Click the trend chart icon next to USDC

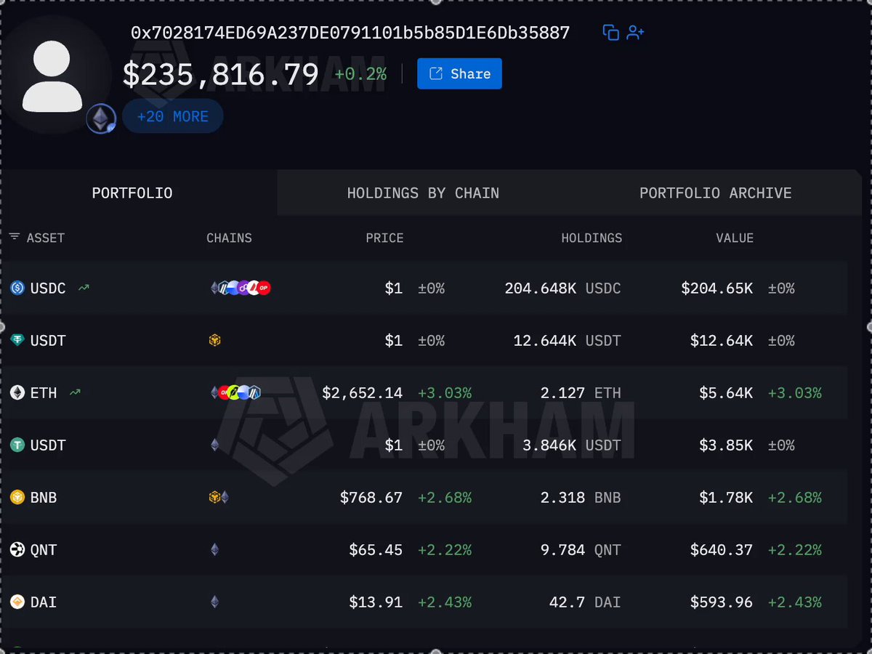coord(84,288)
